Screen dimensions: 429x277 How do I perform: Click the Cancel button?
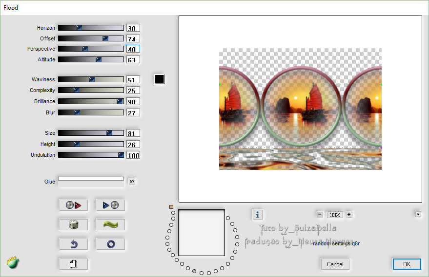pyautogui.click(x=335, y=264)
